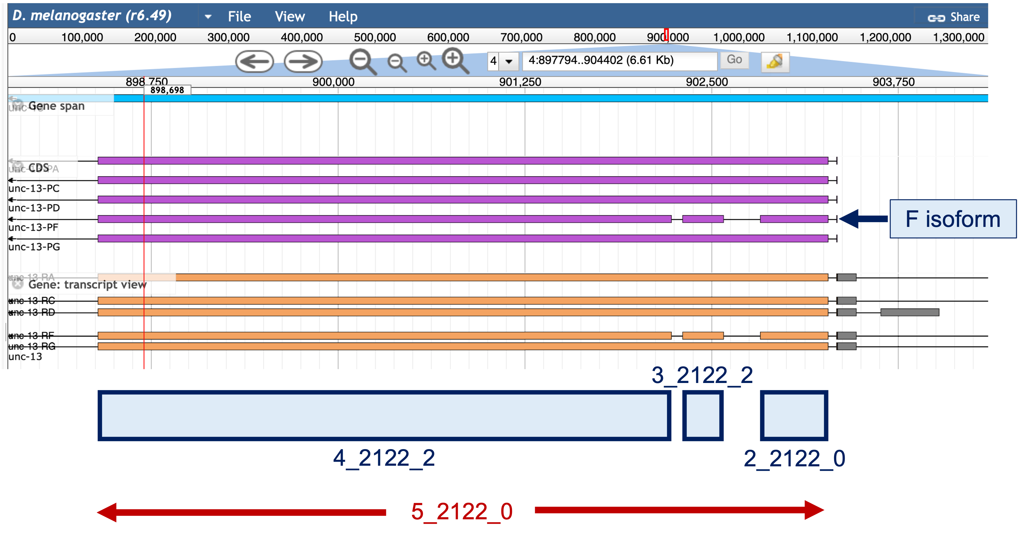Click the 100,000 mark on overview scale
The height and width of the screenshot is (540, 1018).
(x=82, y=38)
